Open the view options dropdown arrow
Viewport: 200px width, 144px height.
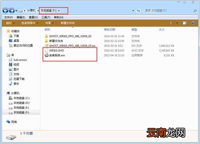tap(177, 23)
